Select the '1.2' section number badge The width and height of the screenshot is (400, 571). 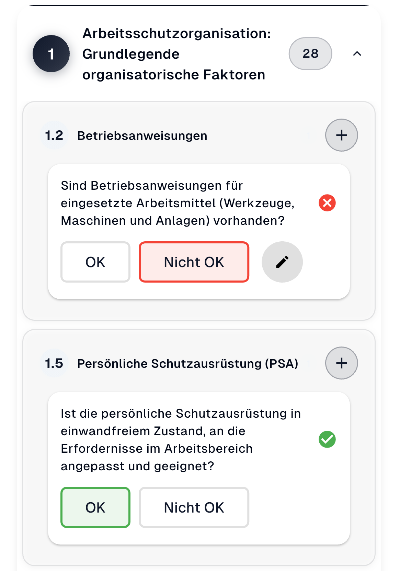pyautogui.click(x=54, y=135)
